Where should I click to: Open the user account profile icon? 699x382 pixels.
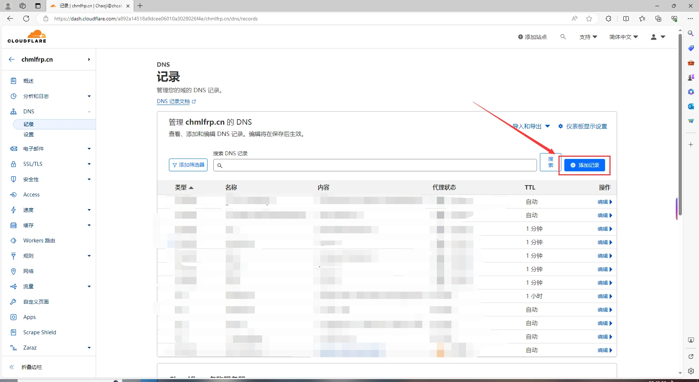point(657,37)
